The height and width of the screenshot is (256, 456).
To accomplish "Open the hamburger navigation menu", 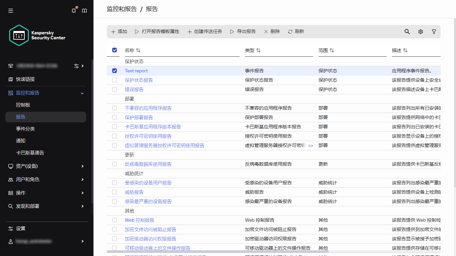I will tap(10, 10).
